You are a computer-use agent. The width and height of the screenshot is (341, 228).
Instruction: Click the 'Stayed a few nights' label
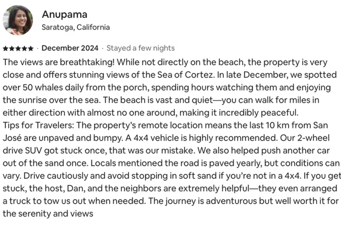[x=140, y=48]
